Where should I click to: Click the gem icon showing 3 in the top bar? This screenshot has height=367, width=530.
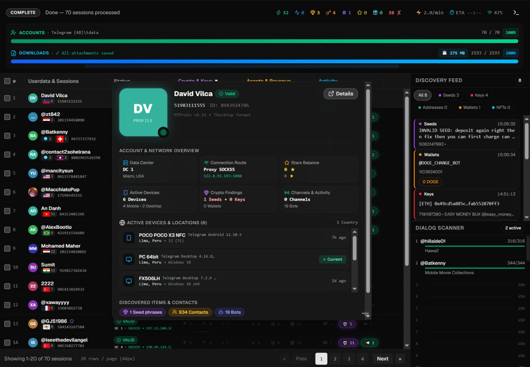pos(313,12)
